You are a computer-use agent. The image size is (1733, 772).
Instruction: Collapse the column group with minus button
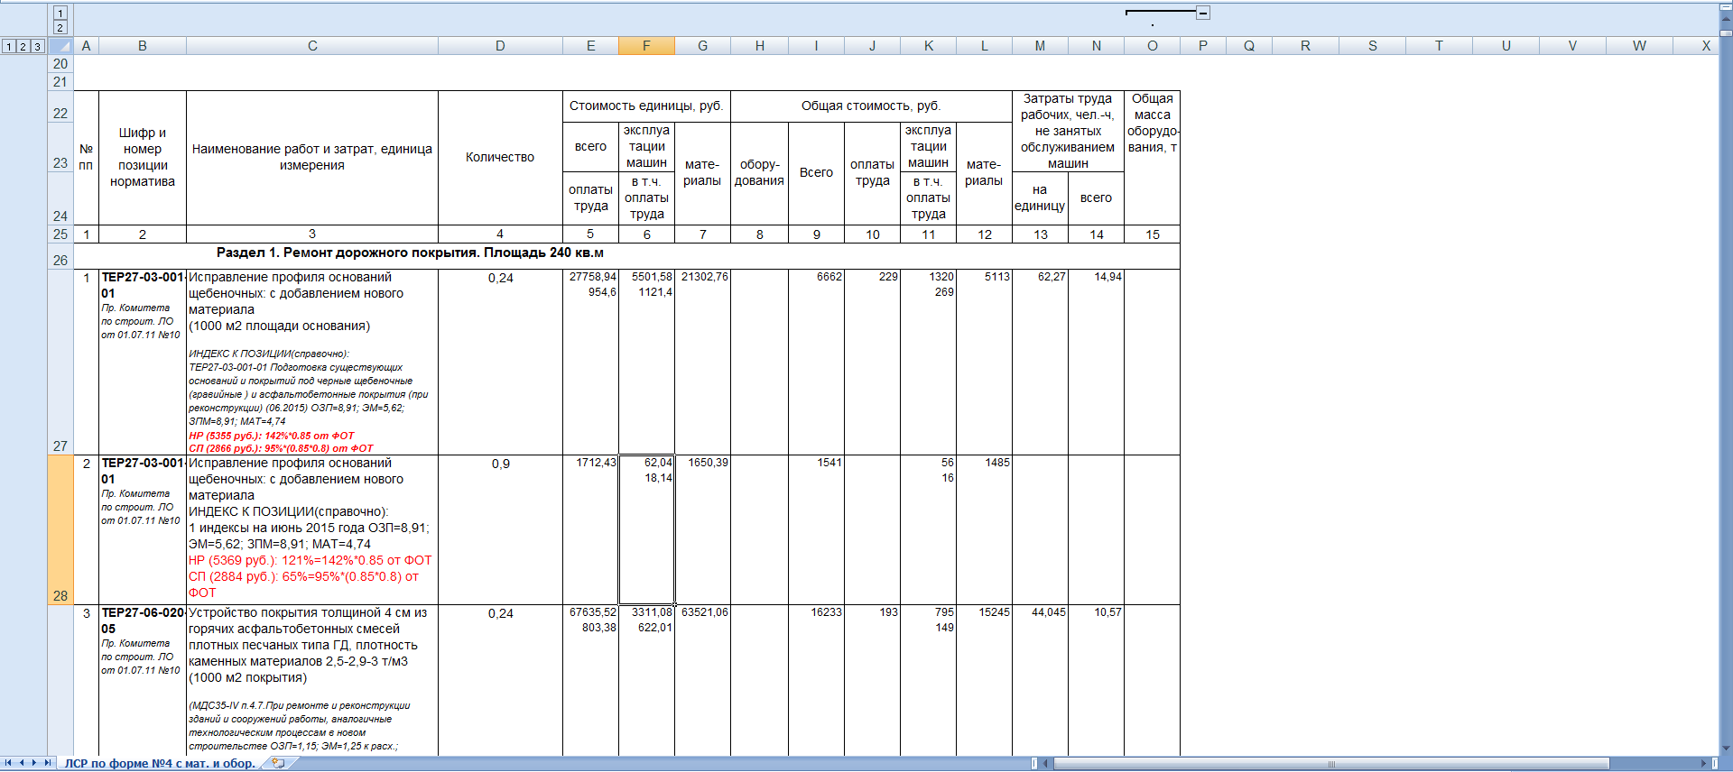coord(1203,13)
